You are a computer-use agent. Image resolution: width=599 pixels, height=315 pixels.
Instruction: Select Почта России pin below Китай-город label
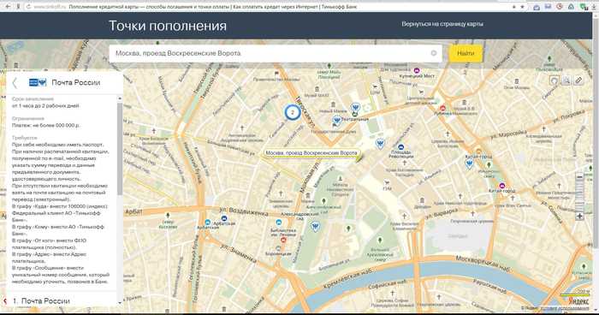point(469,164)
